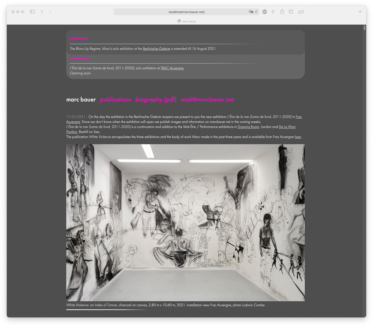This screenshot has width=375, height=325.
Task: Toggle the Safari sidebar button
Action: coord(32,12)
